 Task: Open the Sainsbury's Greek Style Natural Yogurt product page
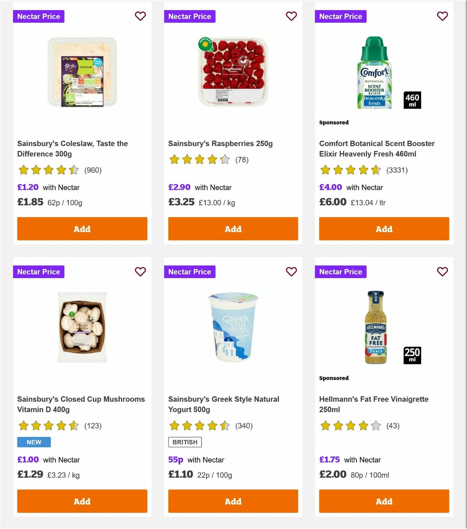pyautogui.click(x=223, y=404)
